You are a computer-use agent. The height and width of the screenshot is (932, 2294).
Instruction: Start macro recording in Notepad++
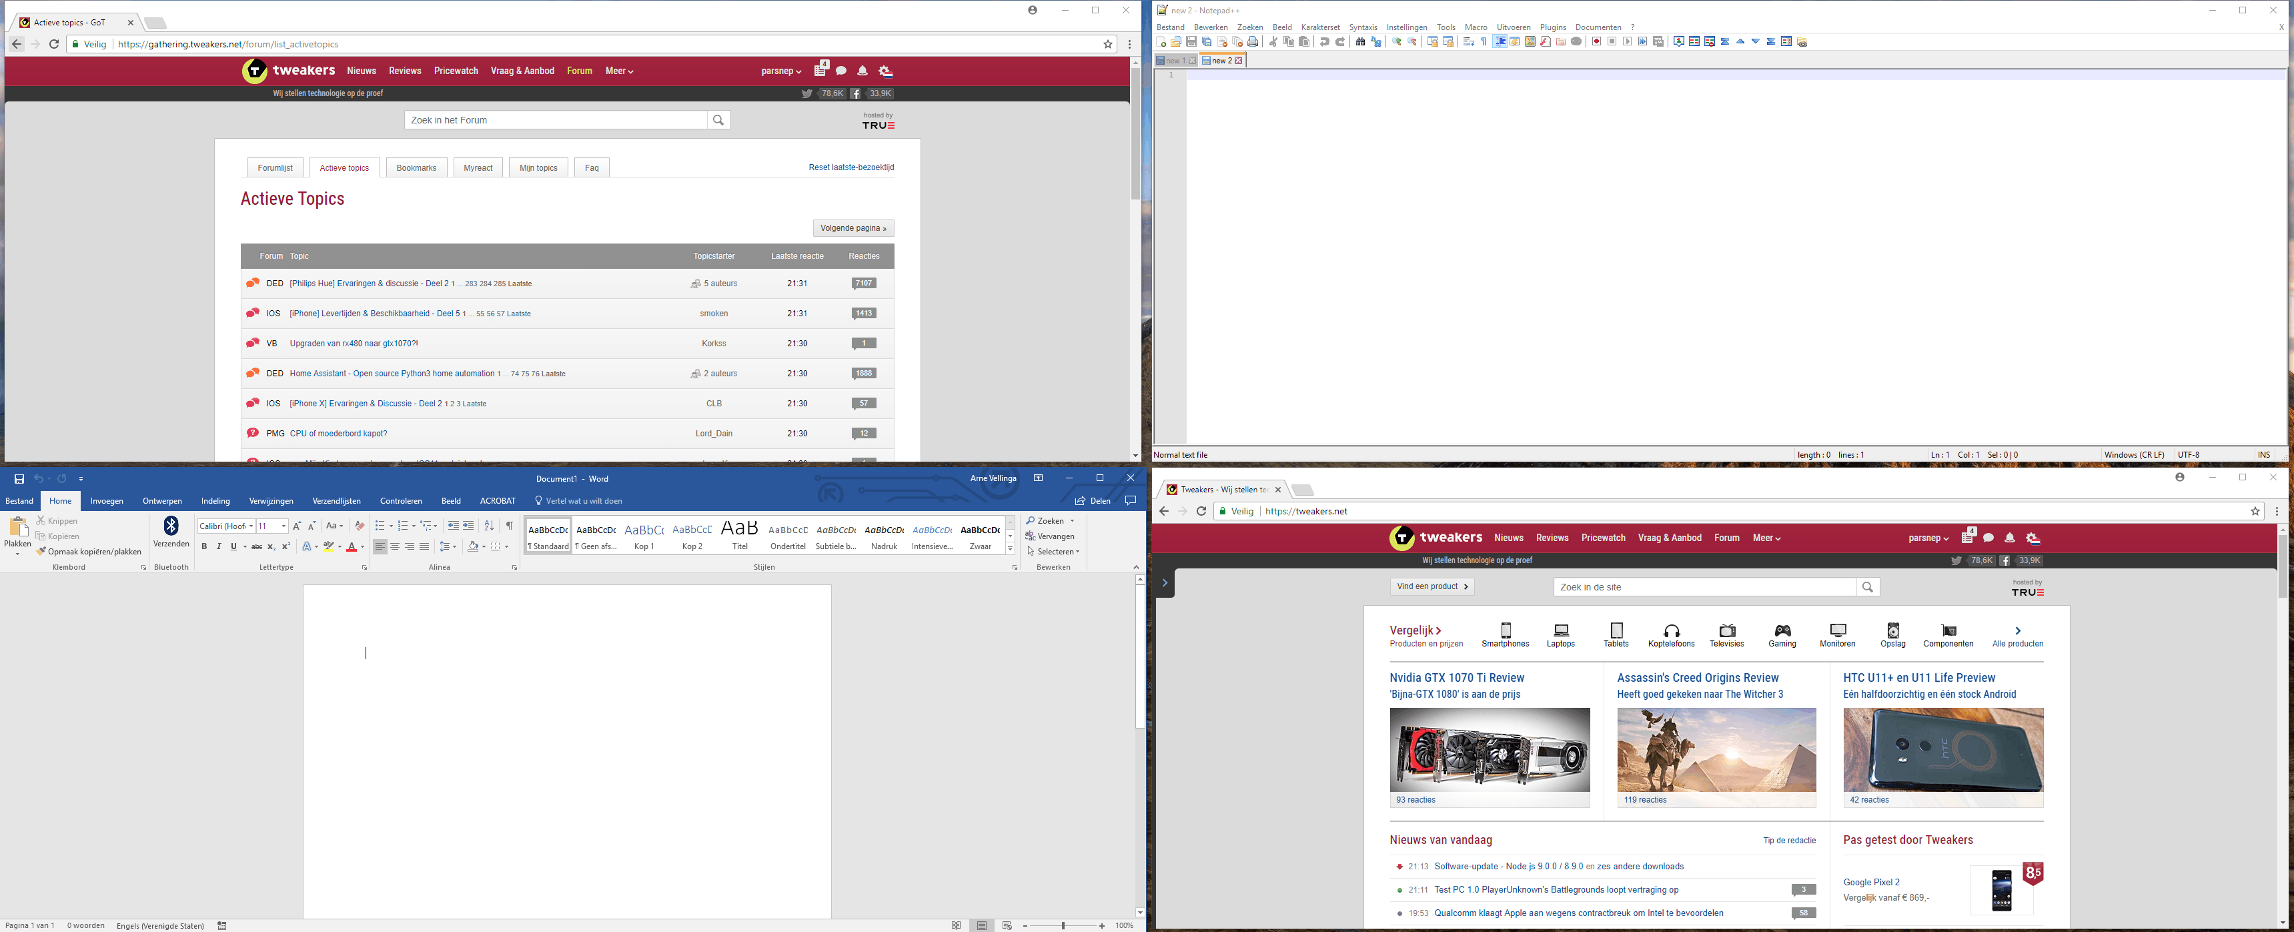[1597, 42]
